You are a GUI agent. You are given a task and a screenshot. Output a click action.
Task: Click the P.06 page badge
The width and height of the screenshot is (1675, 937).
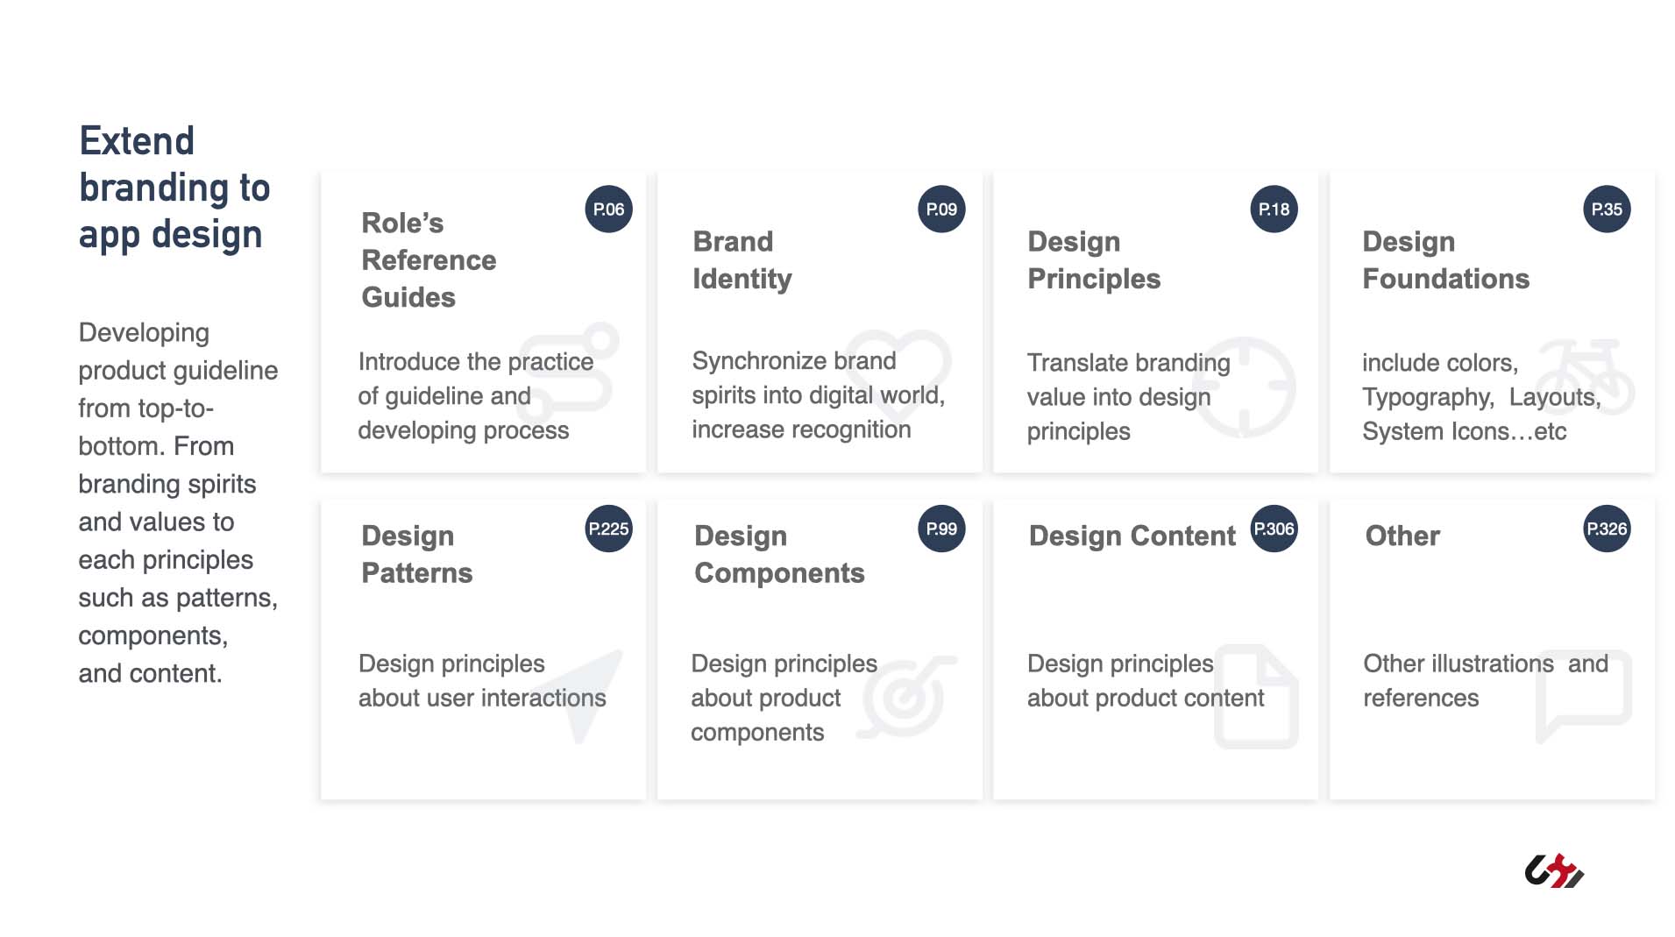(x=608, y=209)
